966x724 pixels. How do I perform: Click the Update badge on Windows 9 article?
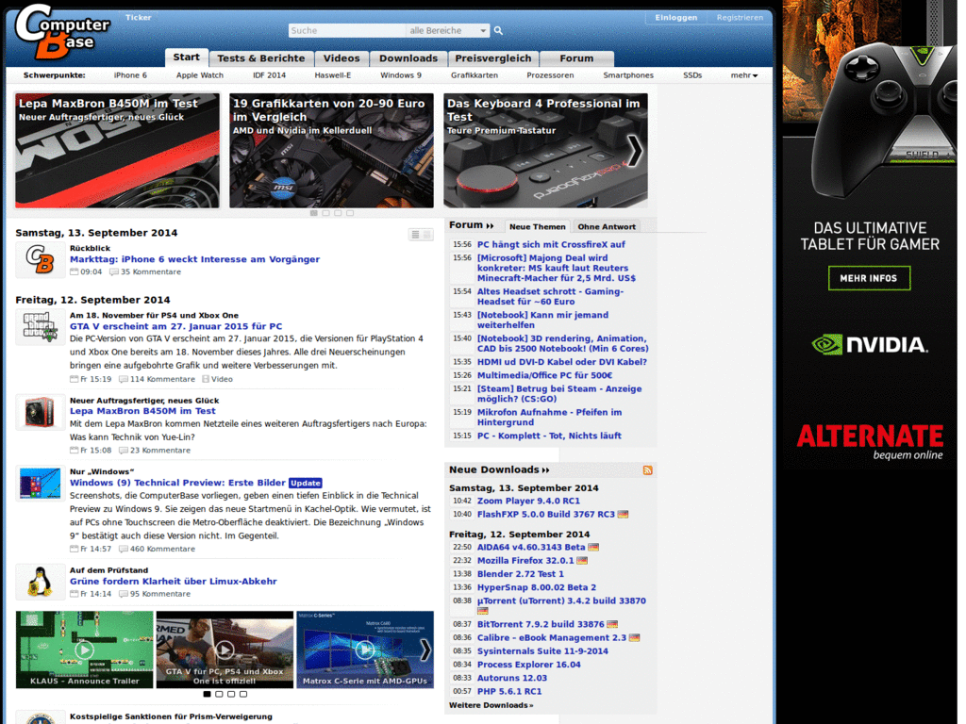306,483
